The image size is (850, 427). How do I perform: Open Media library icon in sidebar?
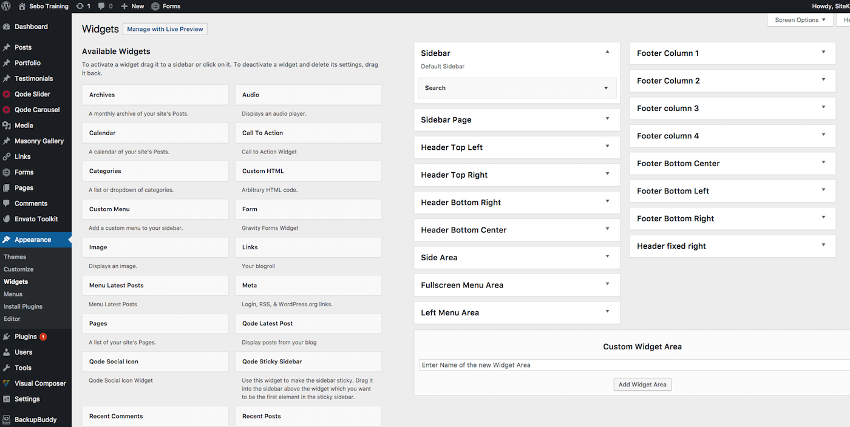7,126
